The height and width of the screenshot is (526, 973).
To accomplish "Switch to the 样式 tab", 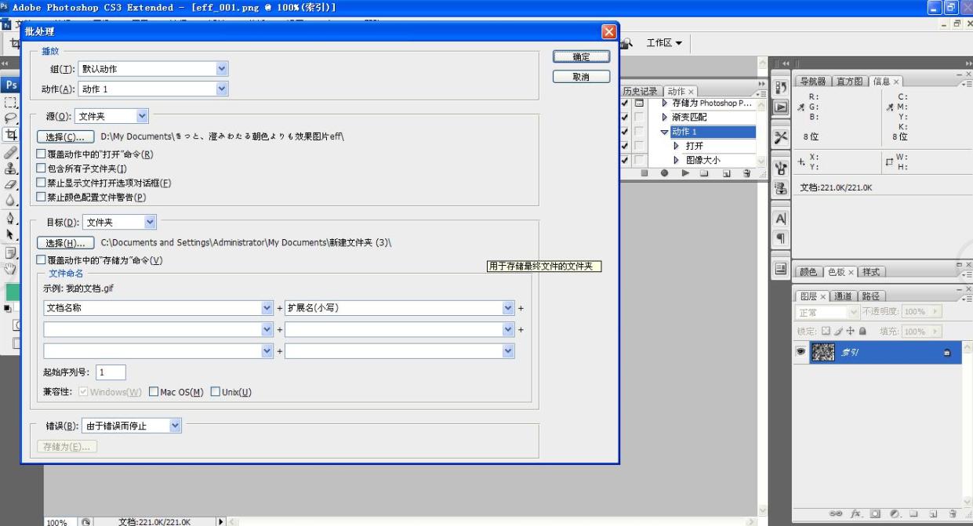I will point(870,272).
